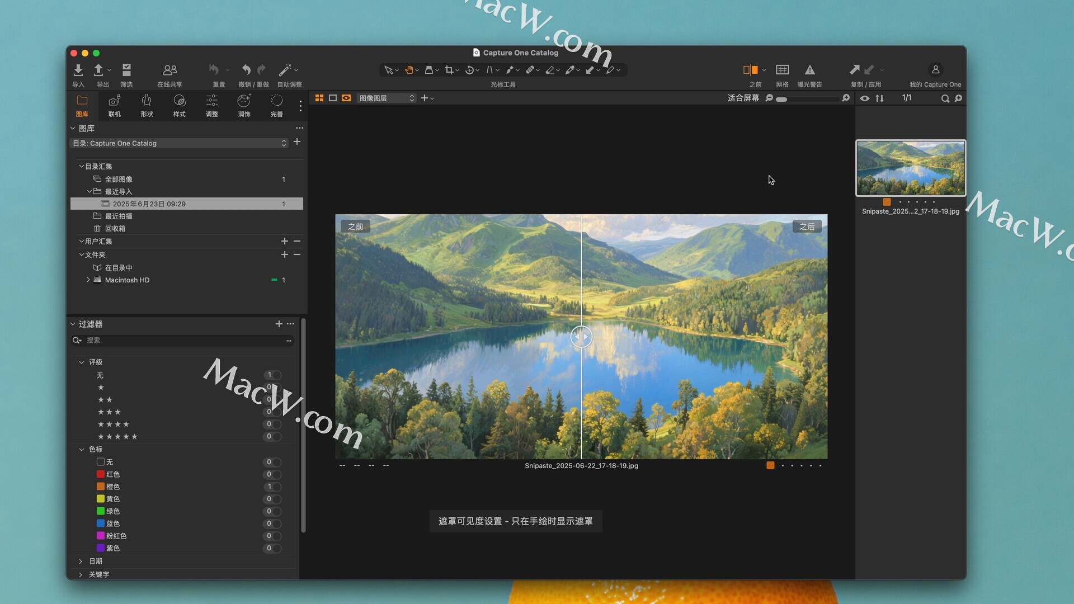The height and width of the screenshot is (604, 1074).
Task: Switch to the Tether (联机) tool tab
Action: (x=115, y=105)
